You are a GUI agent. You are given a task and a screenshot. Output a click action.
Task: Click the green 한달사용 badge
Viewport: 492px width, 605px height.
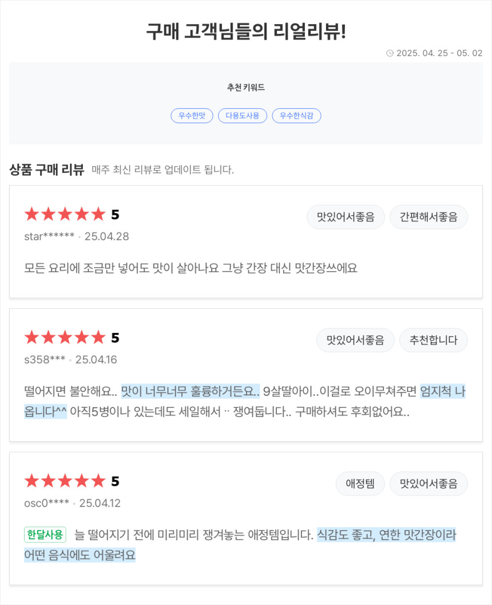45,535
